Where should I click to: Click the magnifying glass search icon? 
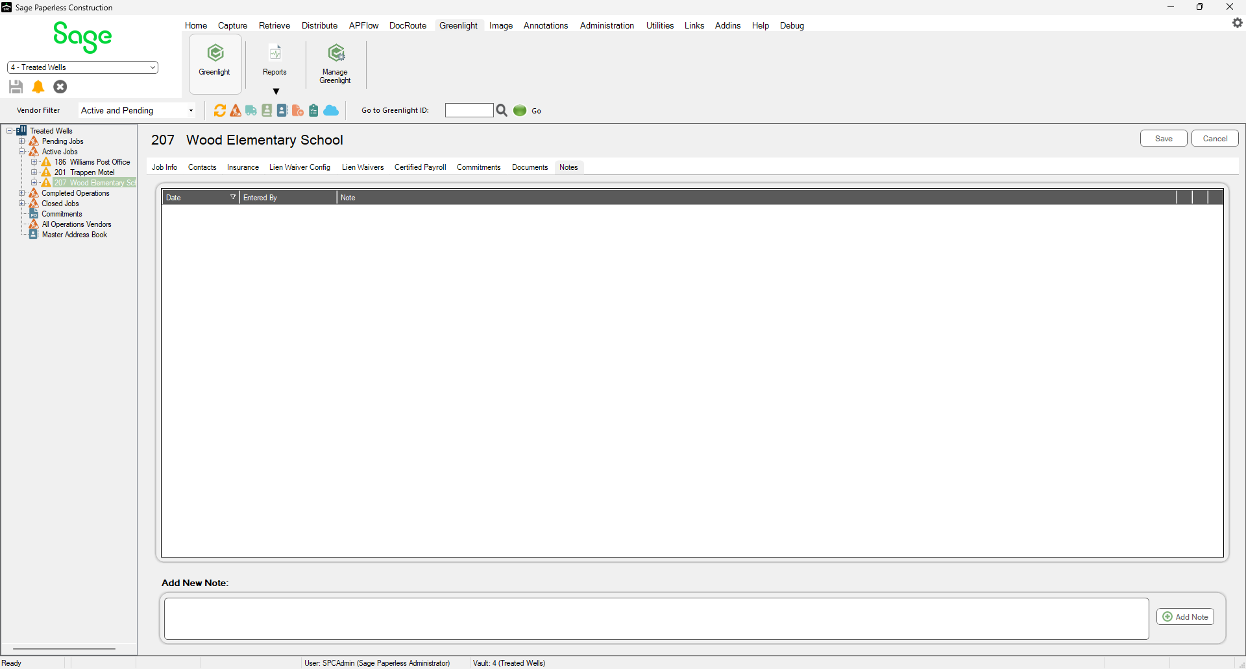pos(502,111)
